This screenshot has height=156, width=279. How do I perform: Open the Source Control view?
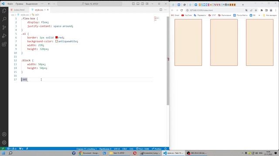click(x=4, y=27)
